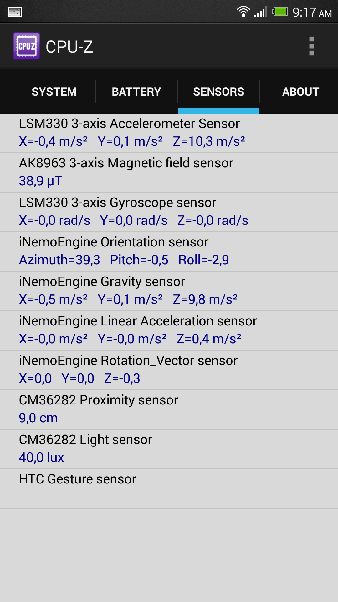
Task: Select the LSM330 Accelerometer Sensor row
Action: pyautogui.click(x=169, y=133)
